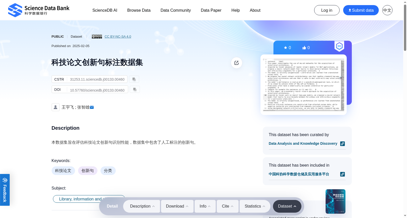Click the published date 2025-02-05

(81, 46)
